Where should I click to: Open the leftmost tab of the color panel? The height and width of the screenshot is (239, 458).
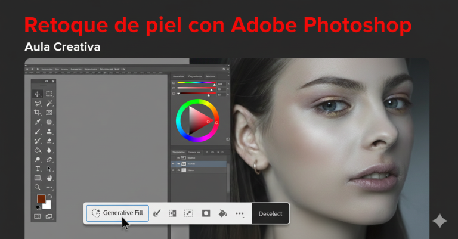(x=178, y=76)
